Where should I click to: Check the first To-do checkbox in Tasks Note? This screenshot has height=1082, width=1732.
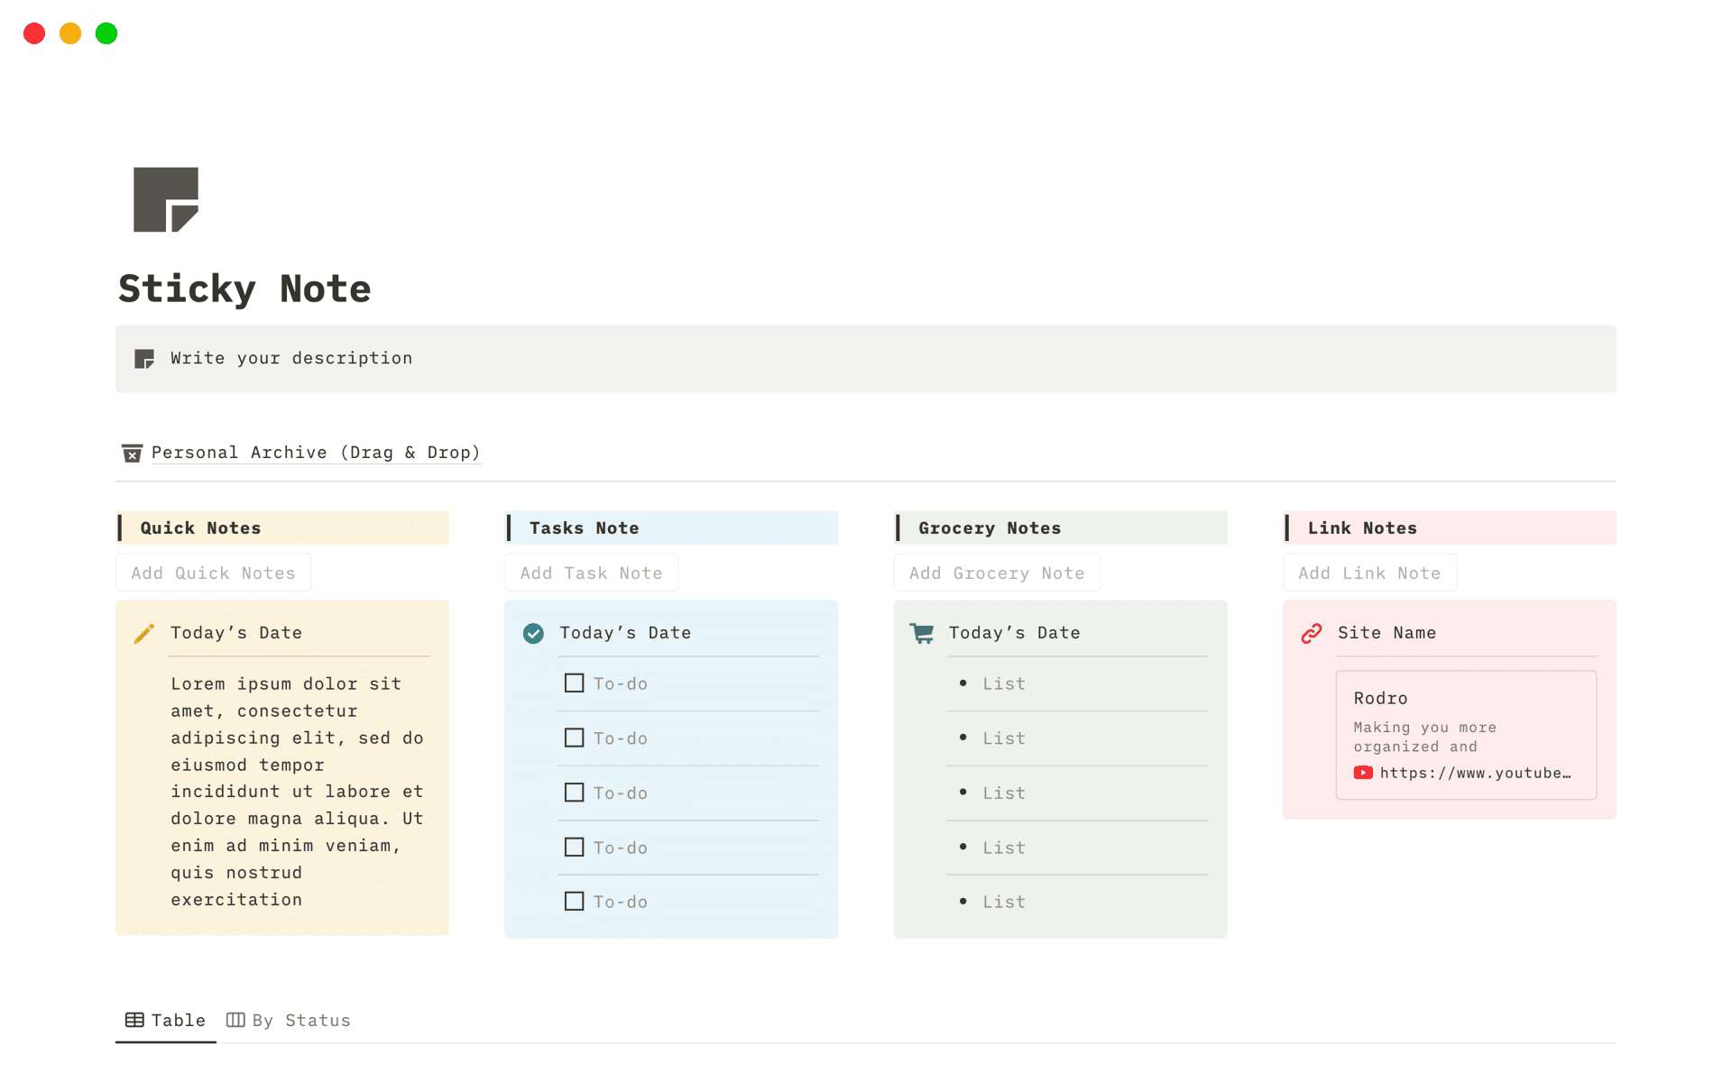[x=574, y=683]
